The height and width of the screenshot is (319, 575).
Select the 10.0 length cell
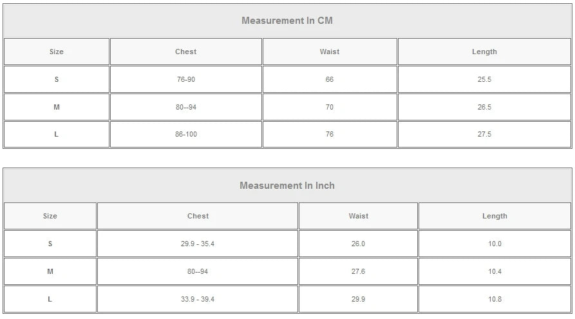point(495,244)
